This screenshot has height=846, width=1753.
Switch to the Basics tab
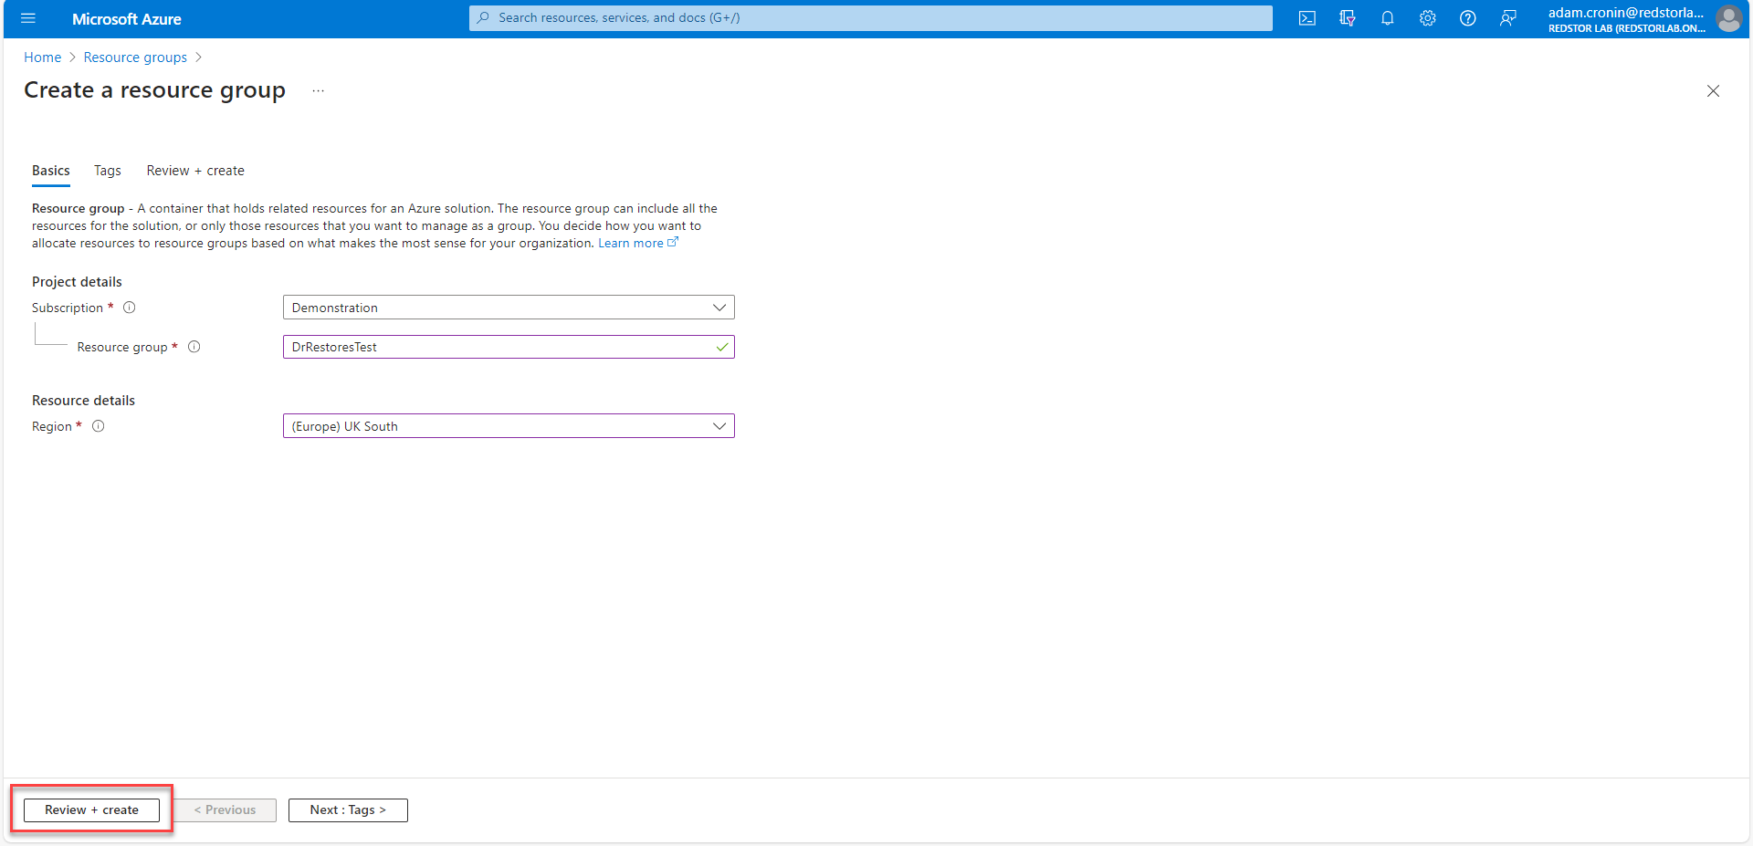pyautogui.click(x=51, y=171)
